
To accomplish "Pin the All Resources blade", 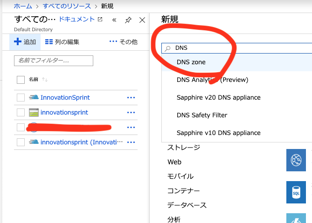I will pyautogui.click(x=128, y=20).
